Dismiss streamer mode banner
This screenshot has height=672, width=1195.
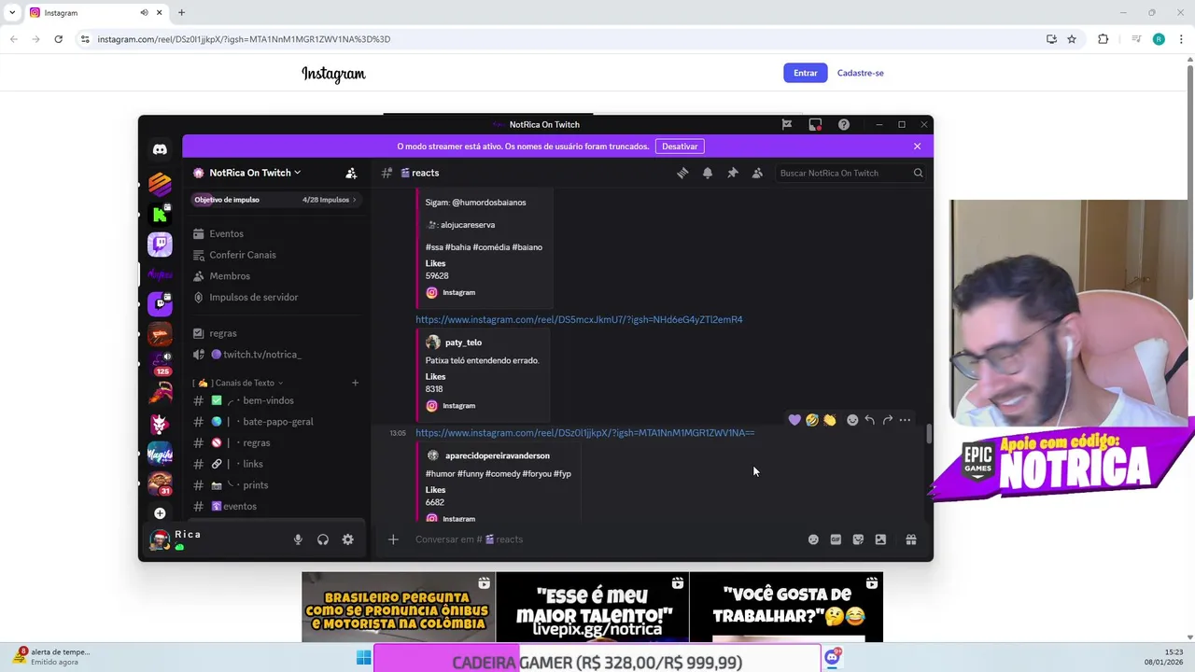tap(917, 146)
